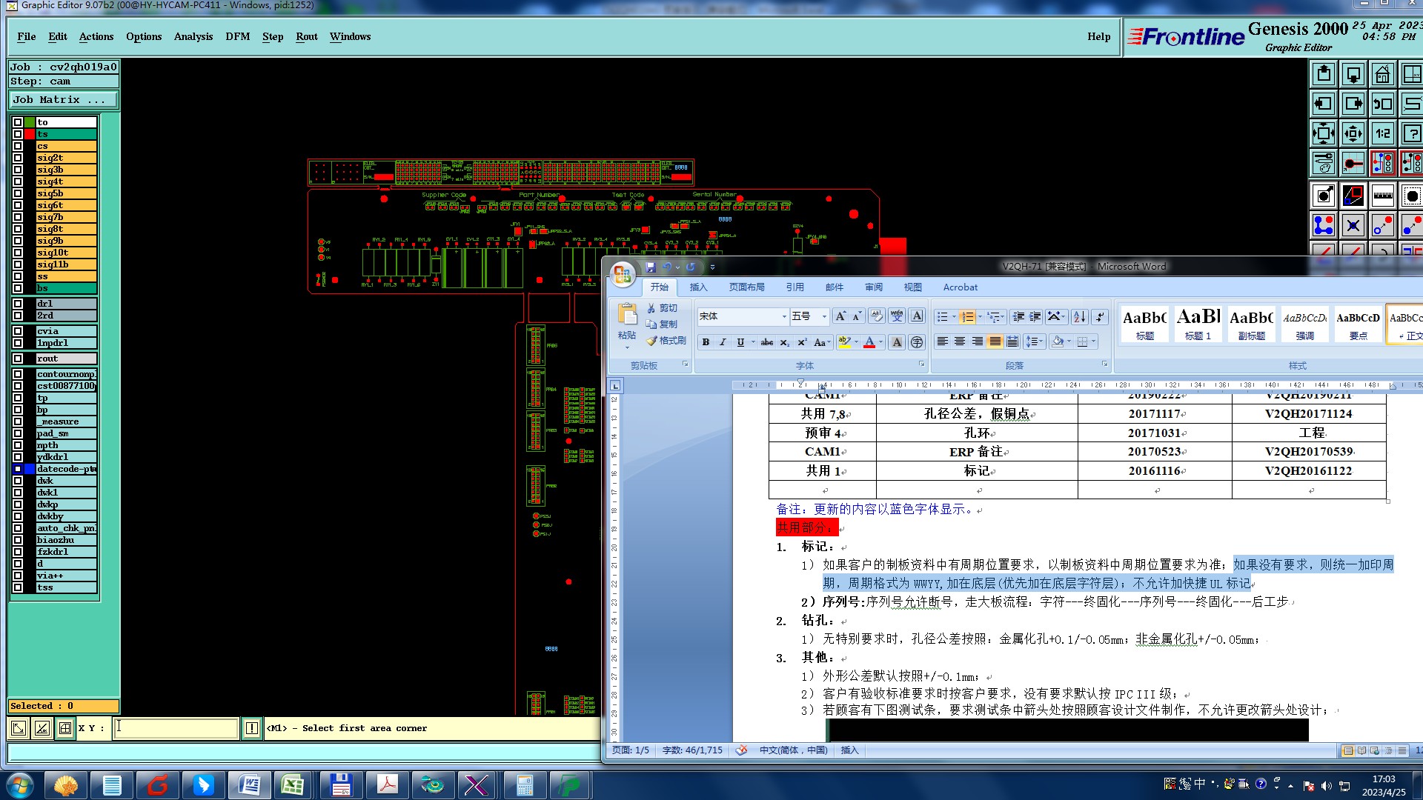Open the bullet list dropdown arrow
This screenshot has width=1423, height=800.
(953, 317)
